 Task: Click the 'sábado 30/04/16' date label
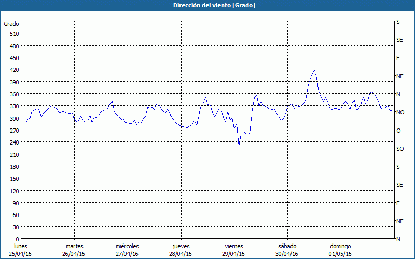287,250
